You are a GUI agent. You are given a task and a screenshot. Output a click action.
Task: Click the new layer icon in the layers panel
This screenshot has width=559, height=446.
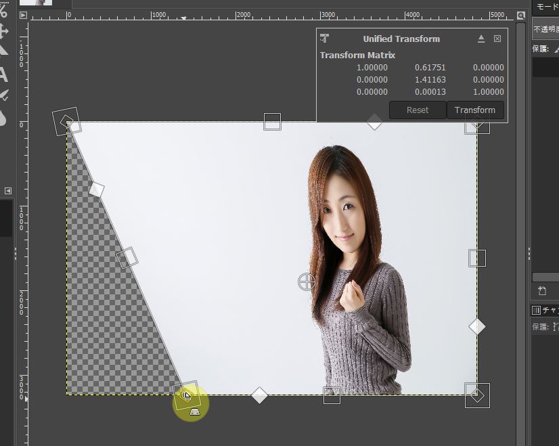point(543,290)
